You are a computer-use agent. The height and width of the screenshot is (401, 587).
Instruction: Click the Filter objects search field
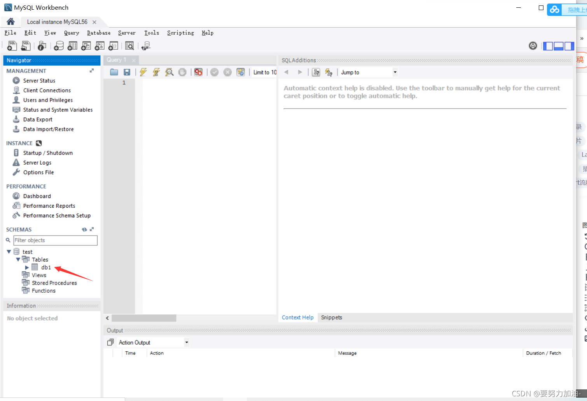point(56,240)
